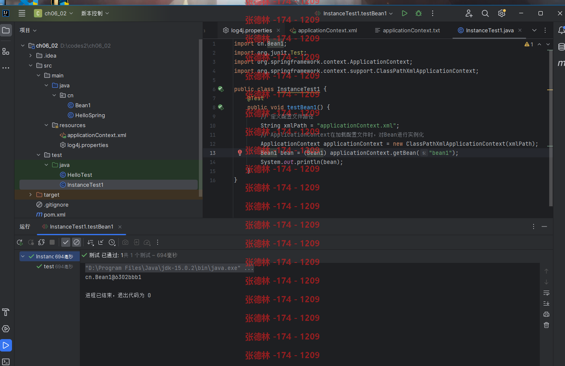
Task: Open ch06_02 project dropdown
Action: pos(54,13)
